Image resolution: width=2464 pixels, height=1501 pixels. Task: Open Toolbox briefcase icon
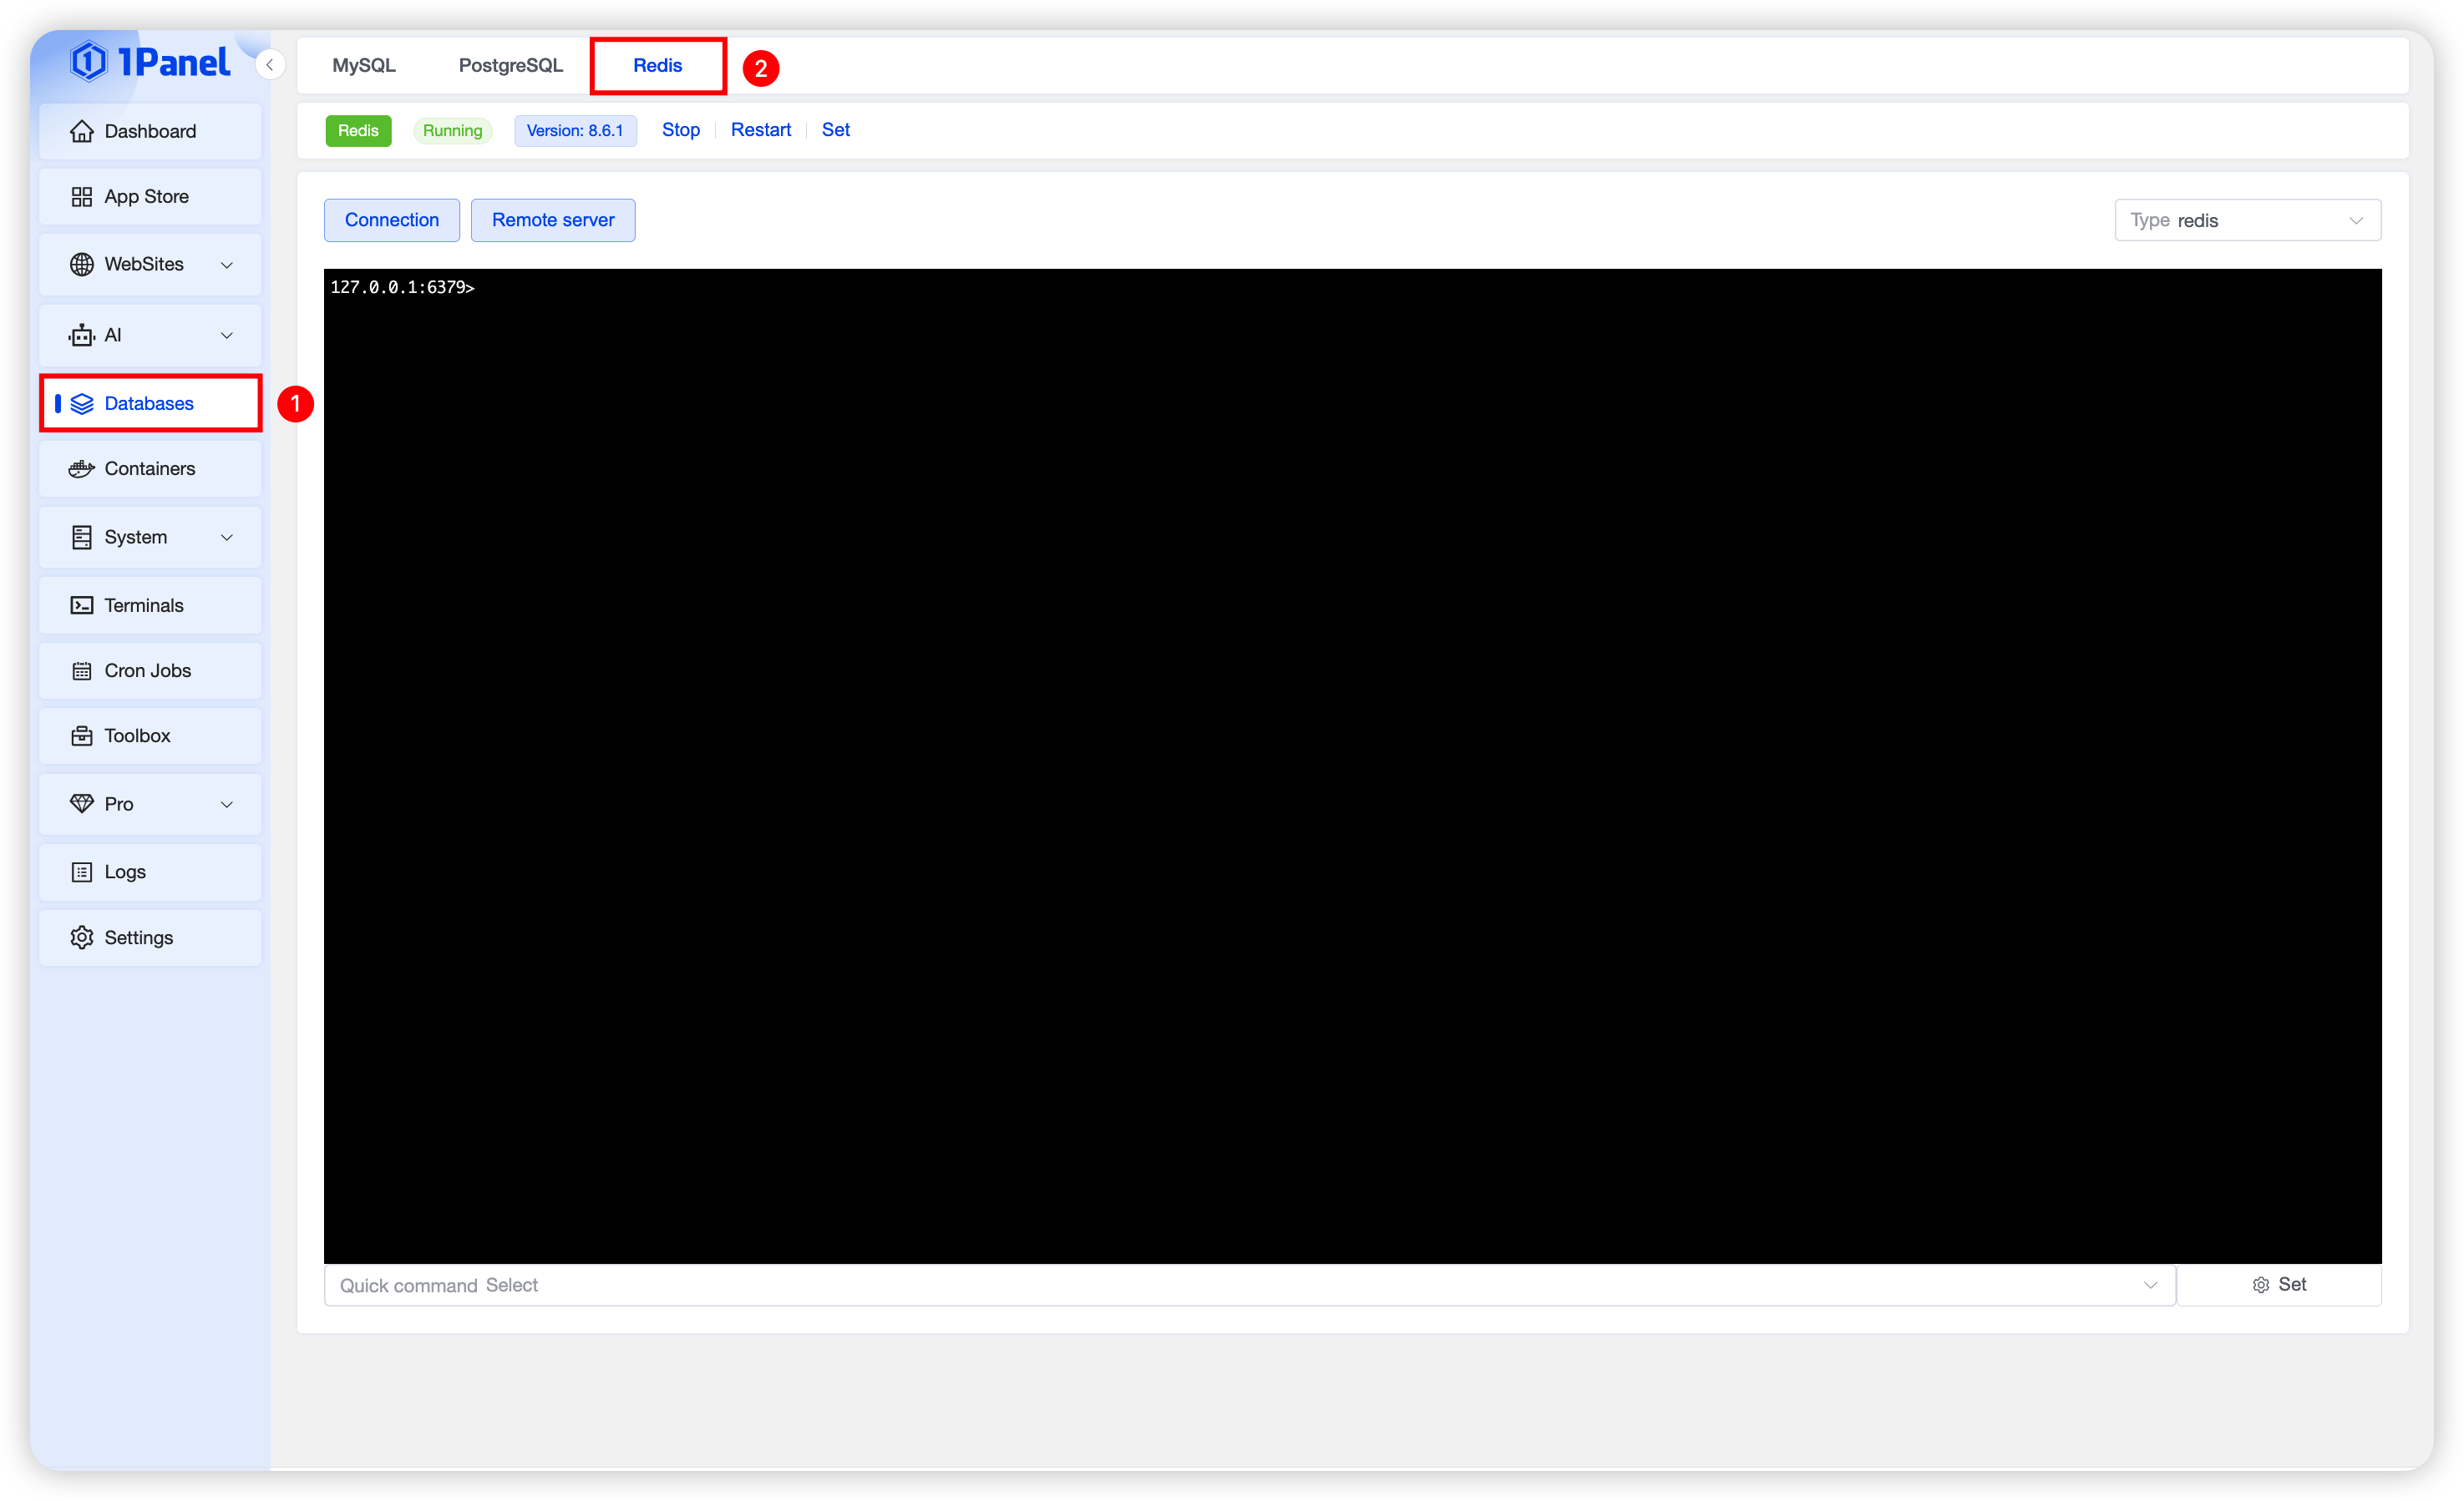[x=82, y=736]
